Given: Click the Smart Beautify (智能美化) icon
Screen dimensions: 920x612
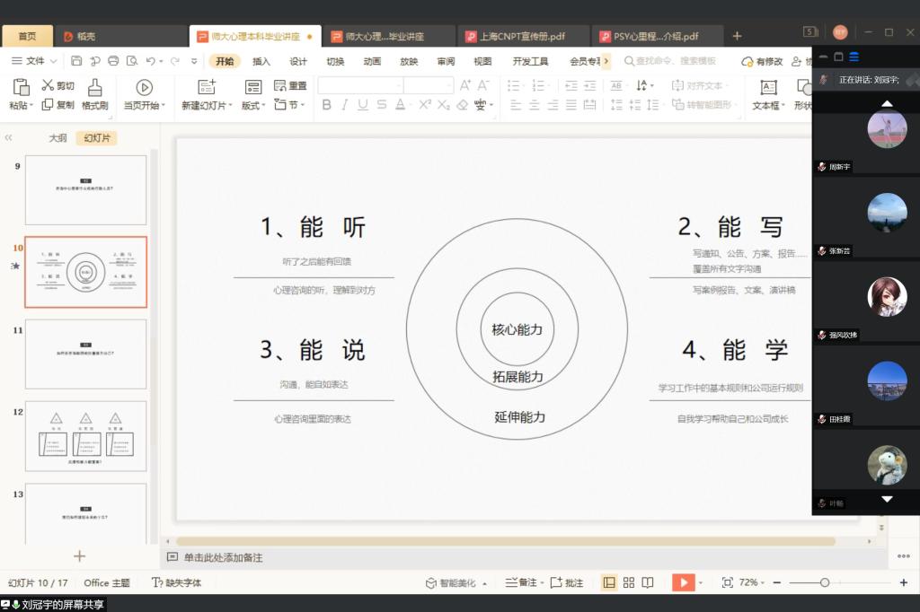Looking at the screenshot, I should [431, 582].
